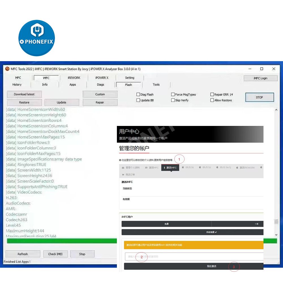Open the iBUS S1 tab with Apple icon
Image resolution: width=283 pixels, height=283 pixels.
pos(188,168)
